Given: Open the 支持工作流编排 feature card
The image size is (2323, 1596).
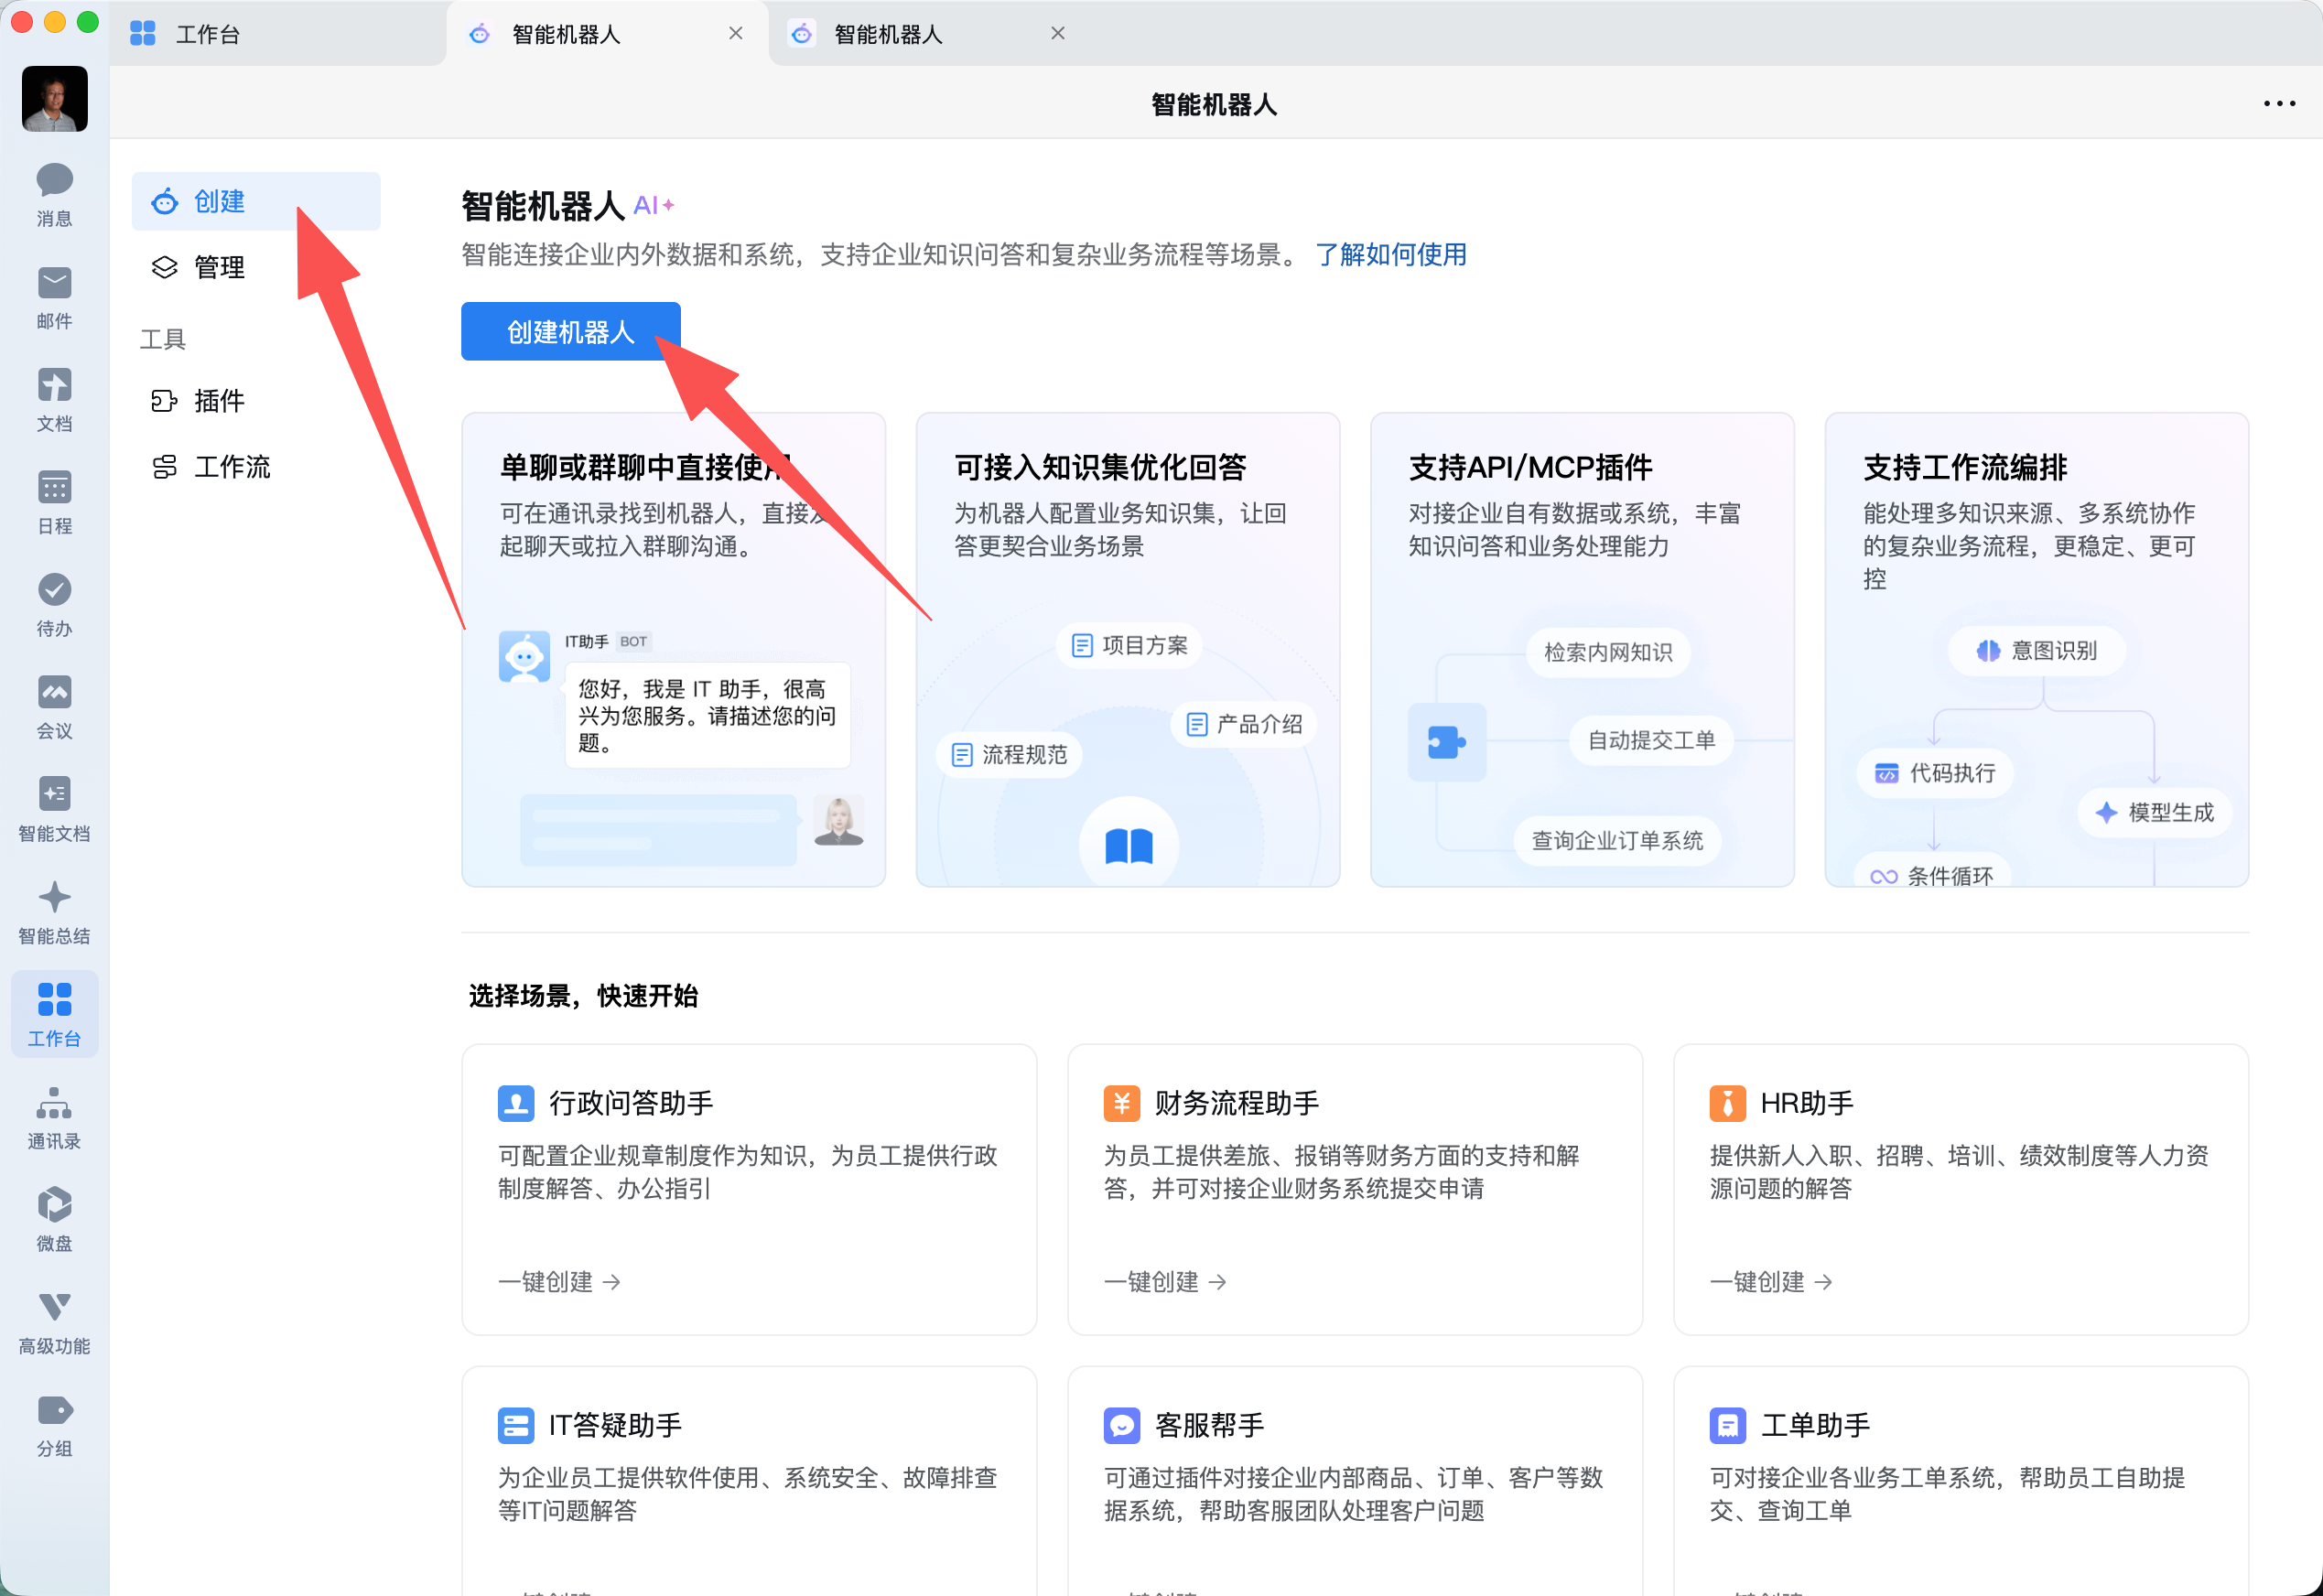Looking at the screenshot, I should pos(2036,649).
